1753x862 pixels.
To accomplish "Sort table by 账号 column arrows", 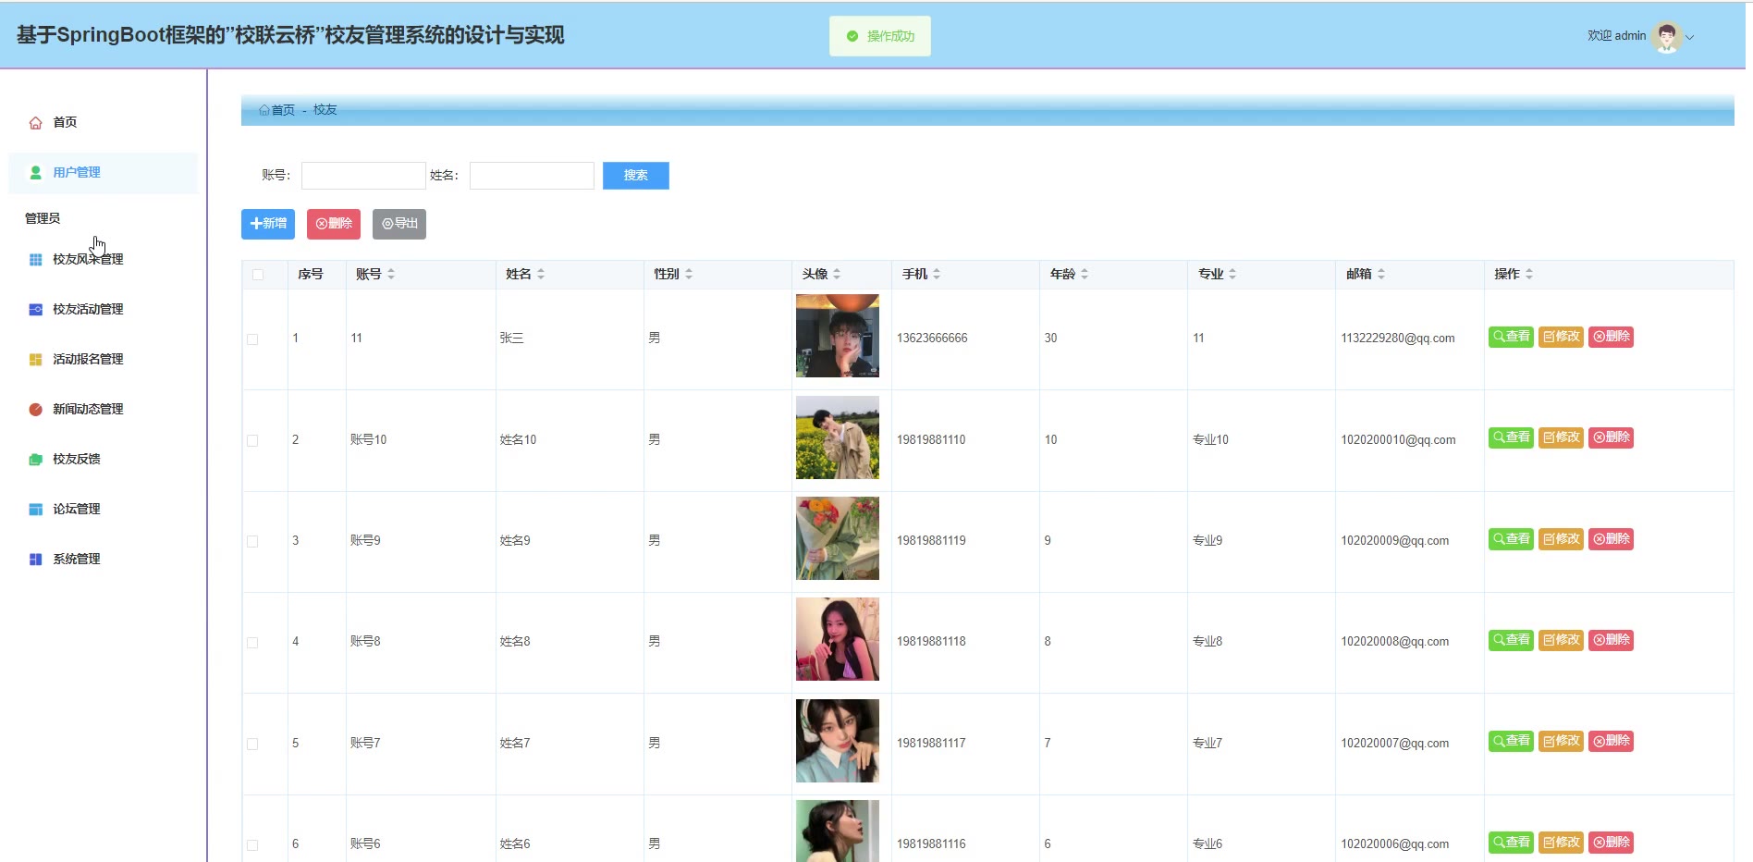I will click(391, 275).
